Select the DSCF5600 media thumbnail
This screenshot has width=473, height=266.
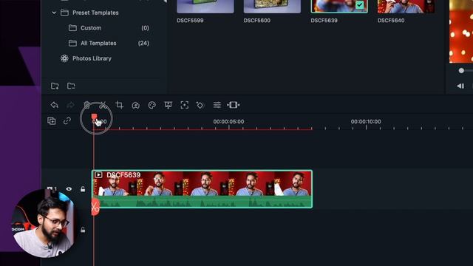coord(272,7)
